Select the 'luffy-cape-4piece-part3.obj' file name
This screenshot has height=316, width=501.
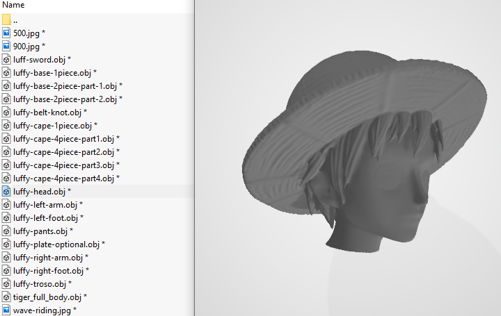pyautogui.click(x=63, y=165)
